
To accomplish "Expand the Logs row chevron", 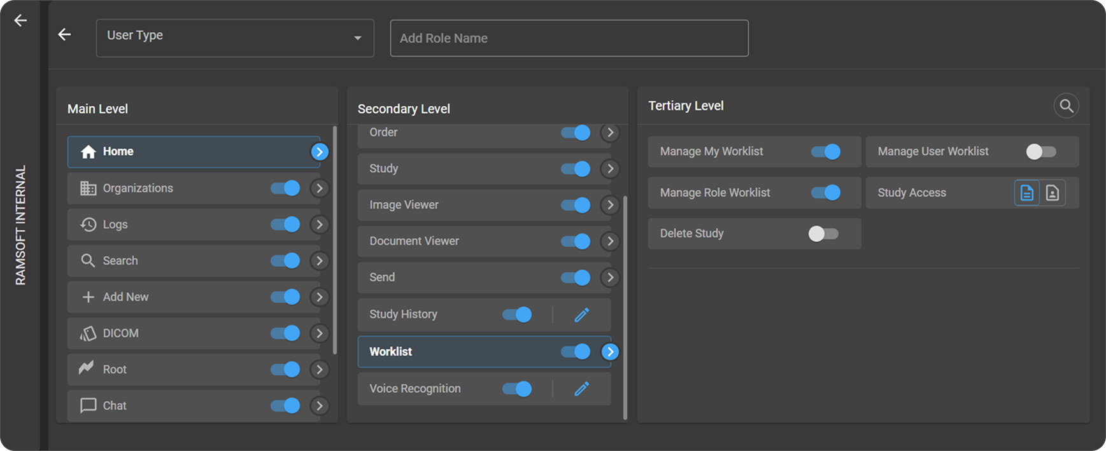I will pyautogui.click(x=320, y=225).
